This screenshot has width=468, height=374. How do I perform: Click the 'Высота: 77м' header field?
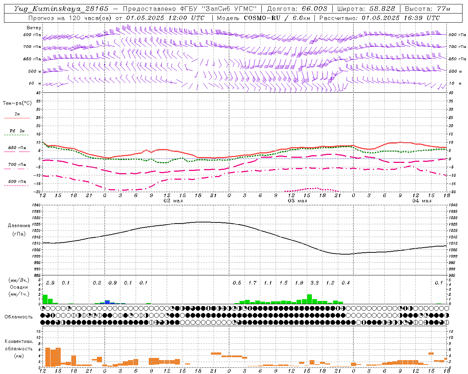(428, 9)
